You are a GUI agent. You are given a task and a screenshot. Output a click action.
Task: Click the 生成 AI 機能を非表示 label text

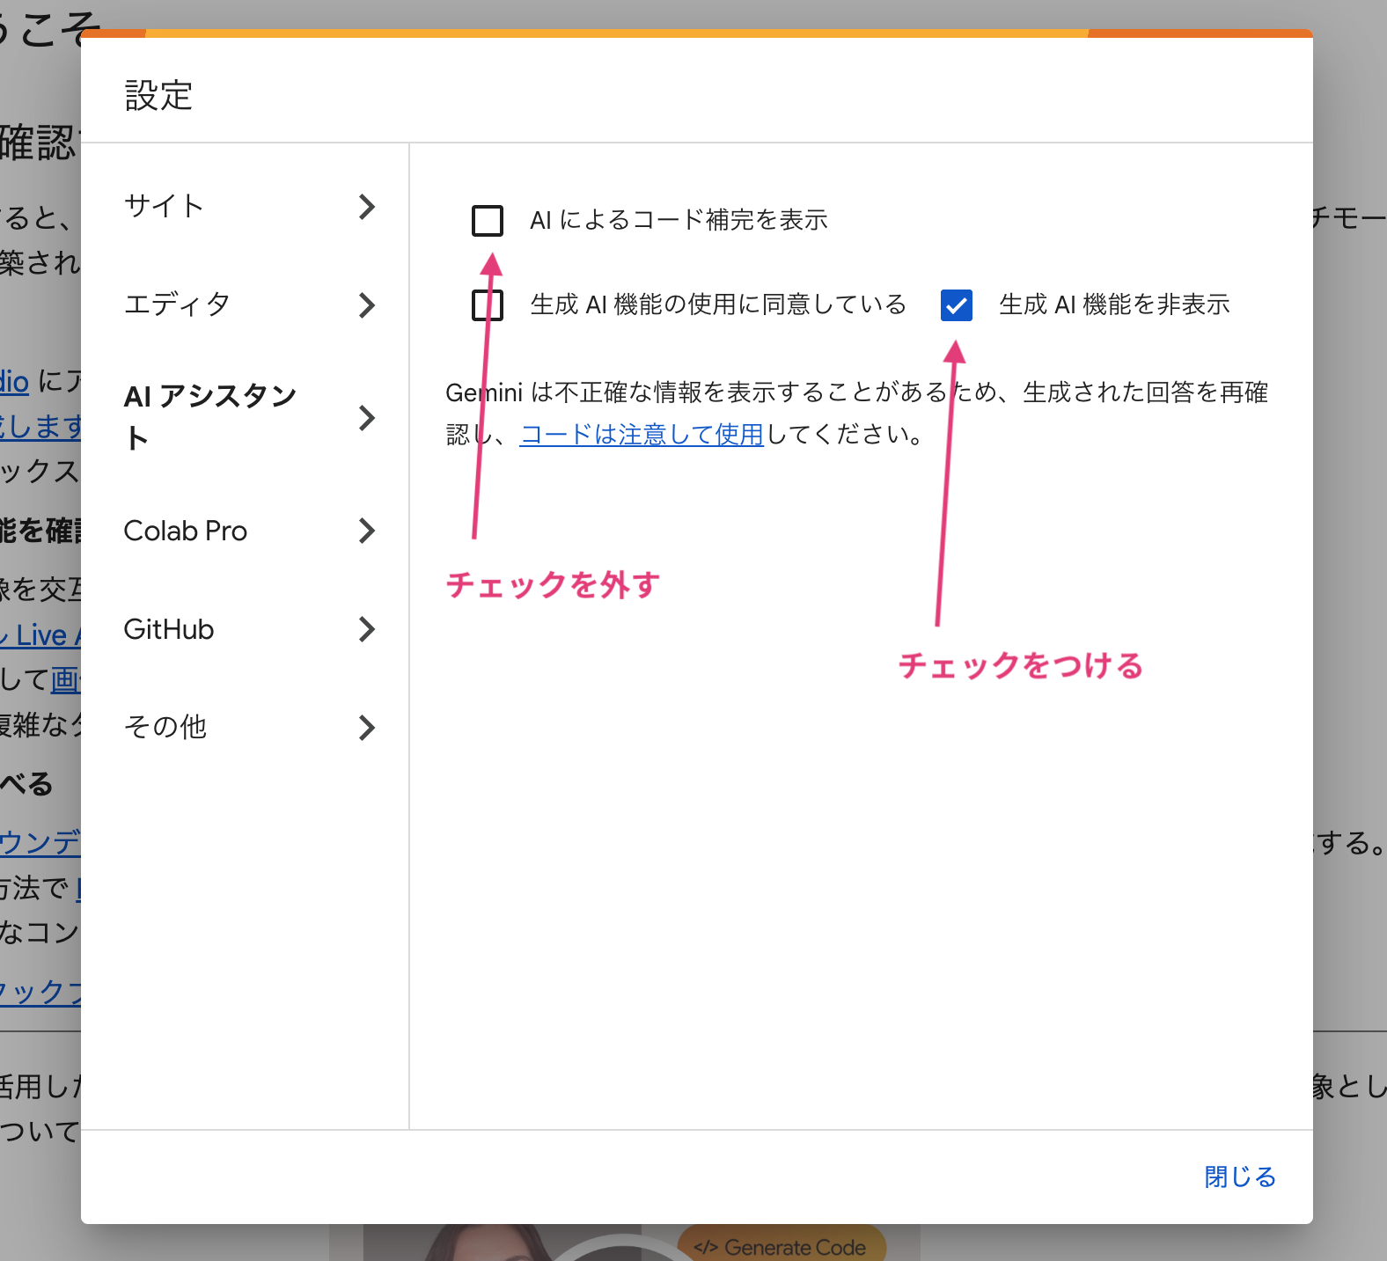pyautogui.click(x=1114, y=305)
